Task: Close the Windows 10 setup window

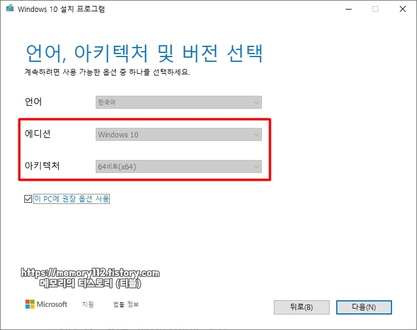Action: [x=403, y=9]
